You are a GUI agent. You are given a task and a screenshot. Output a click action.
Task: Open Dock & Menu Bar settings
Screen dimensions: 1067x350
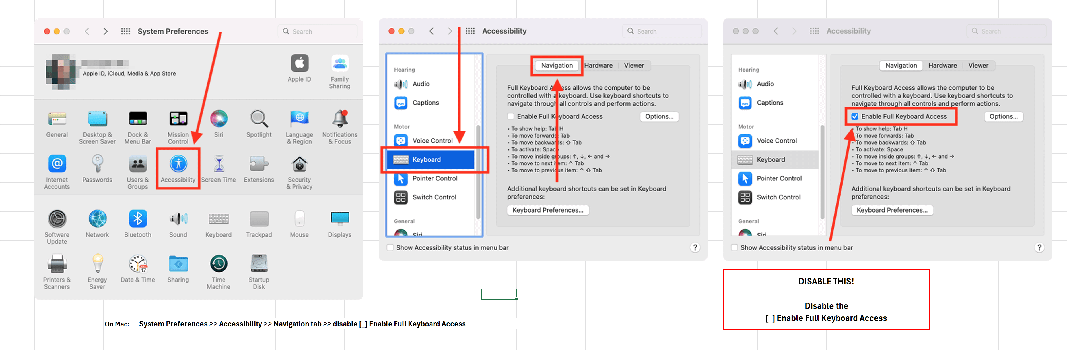point(137,119)
